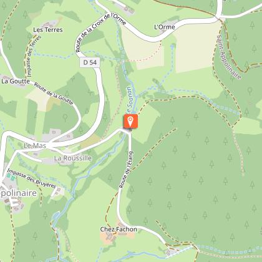Click the Route de l'Étang road label
Screen dimensions: 262x262
[126, 170]
